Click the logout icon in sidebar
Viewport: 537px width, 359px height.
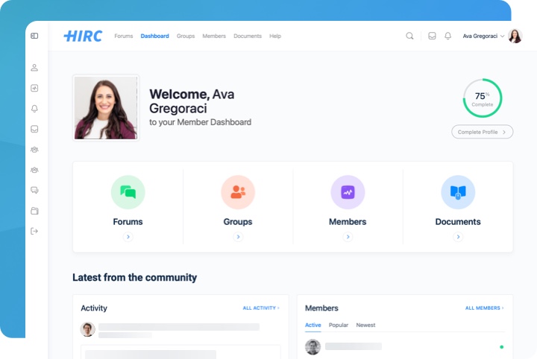34,231
